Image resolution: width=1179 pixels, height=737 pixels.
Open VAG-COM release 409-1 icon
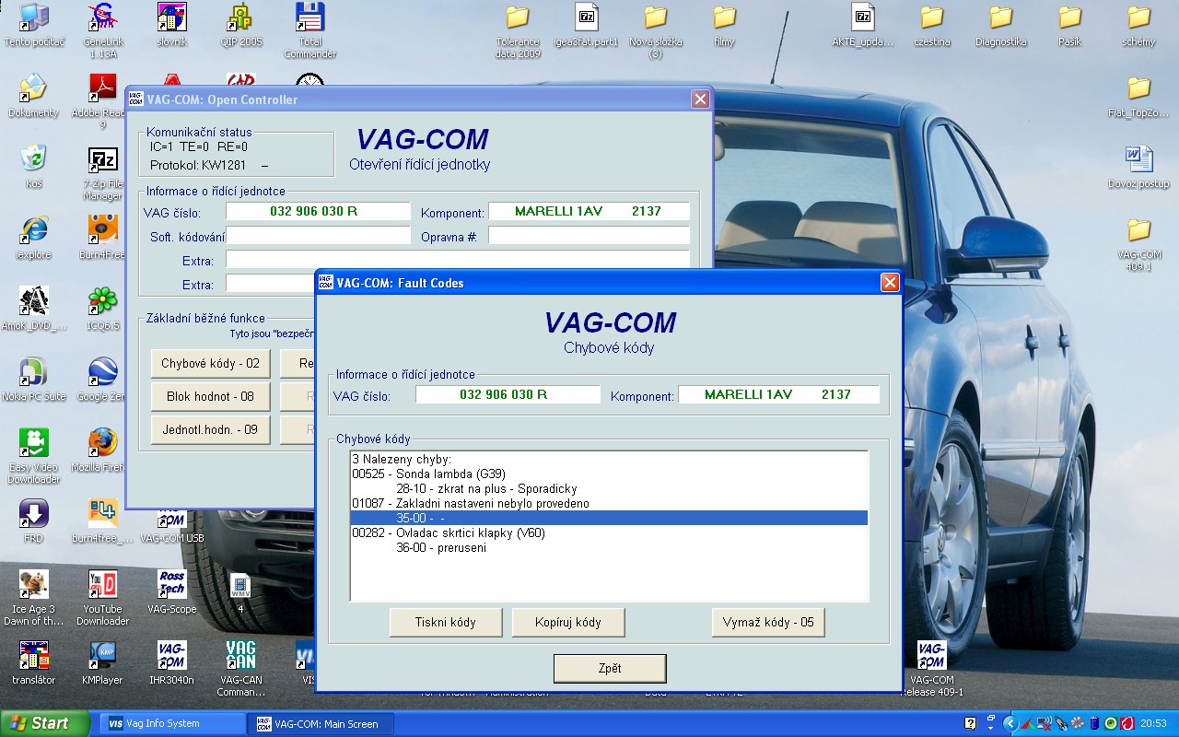pos(932,668)
